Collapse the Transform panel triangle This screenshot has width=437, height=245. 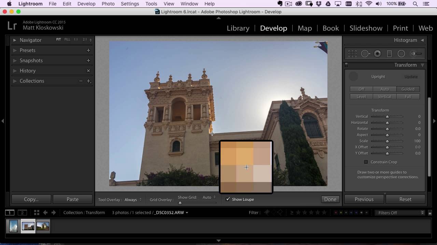tap(422, 65)
